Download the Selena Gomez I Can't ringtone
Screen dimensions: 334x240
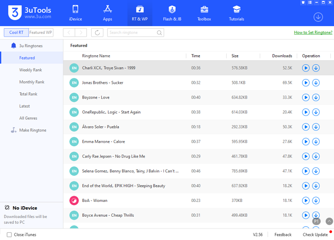[x=316, y=171]
